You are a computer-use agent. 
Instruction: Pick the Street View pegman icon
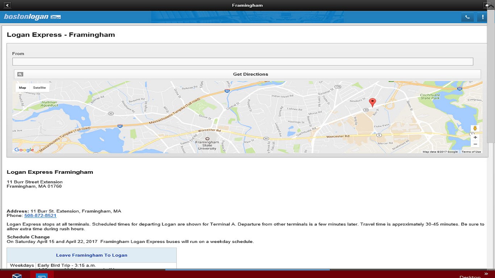pyautogui.click(x=475, y=128)
